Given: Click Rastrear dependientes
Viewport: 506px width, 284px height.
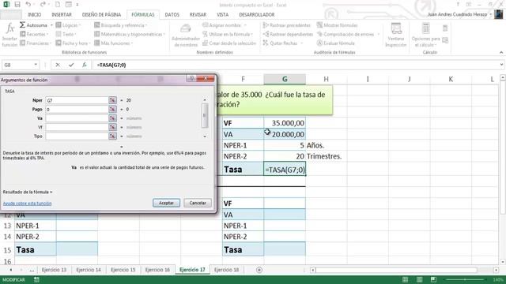Looking at the screenshot, I should pyautogui.click(x=288, y=34).
